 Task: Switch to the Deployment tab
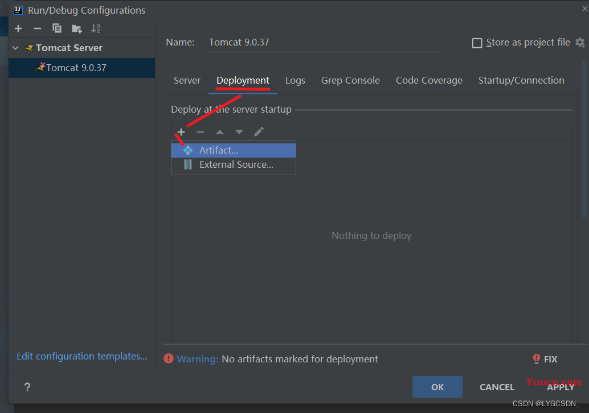click(x=243, y=80)
